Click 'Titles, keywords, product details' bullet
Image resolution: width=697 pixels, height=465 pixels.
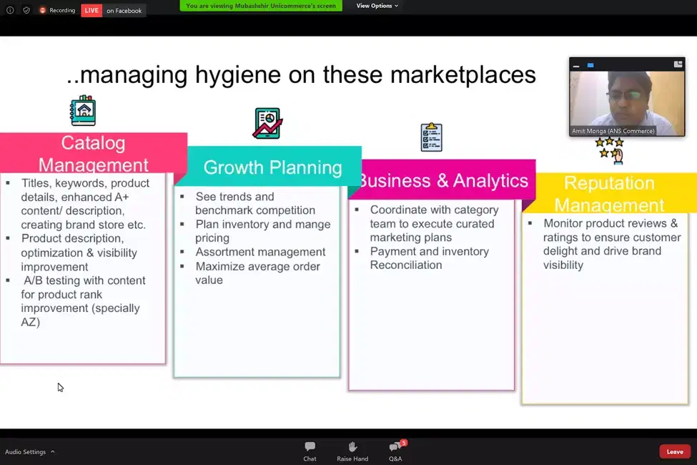[85, 204]
